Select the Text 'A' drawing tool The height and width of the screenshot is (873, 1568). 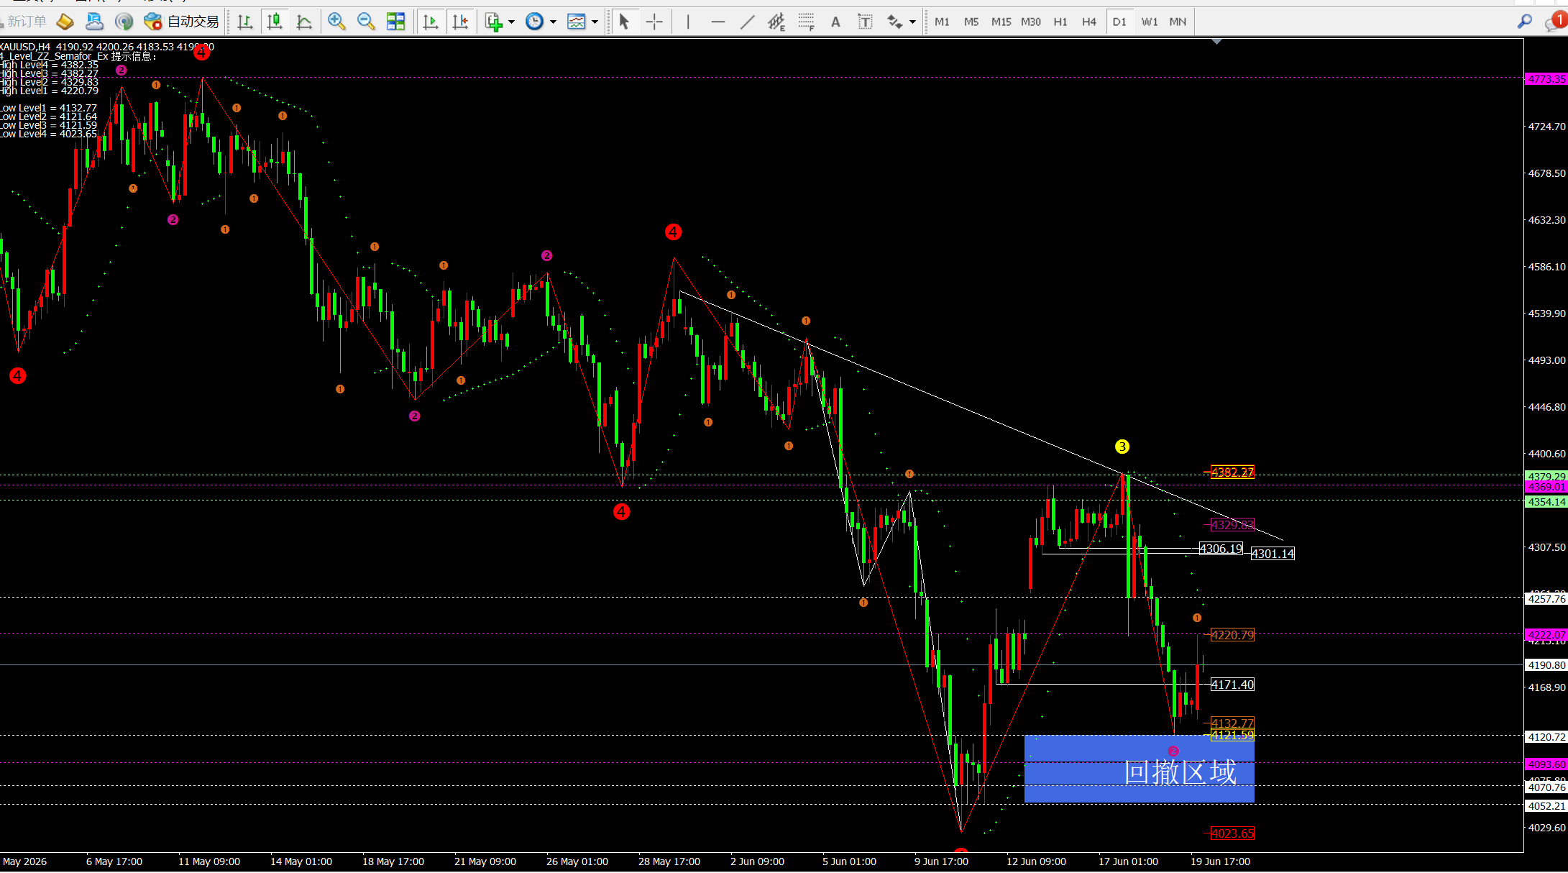pyautogui.click(x=835, y=22)
